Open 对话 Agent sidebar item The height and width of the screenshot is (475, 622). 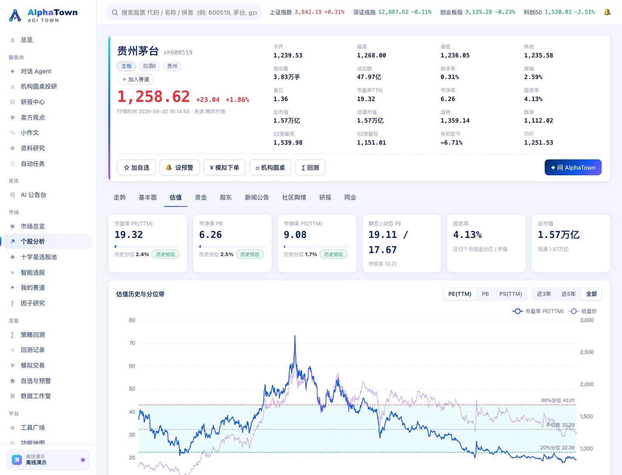48,71
